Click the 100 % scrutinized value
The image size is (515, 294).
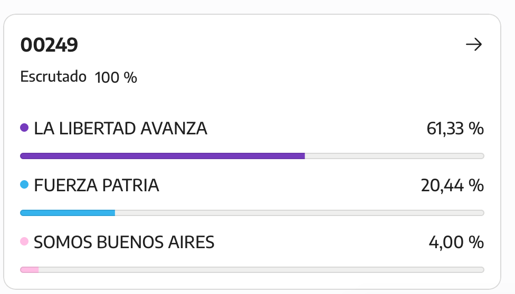click(116, 77)
